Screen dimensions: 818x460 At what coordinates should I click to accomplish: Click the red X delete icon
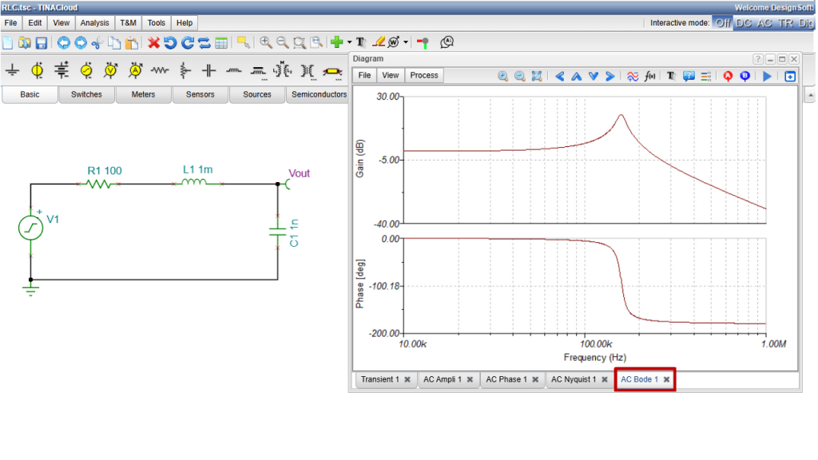point(153,43)
